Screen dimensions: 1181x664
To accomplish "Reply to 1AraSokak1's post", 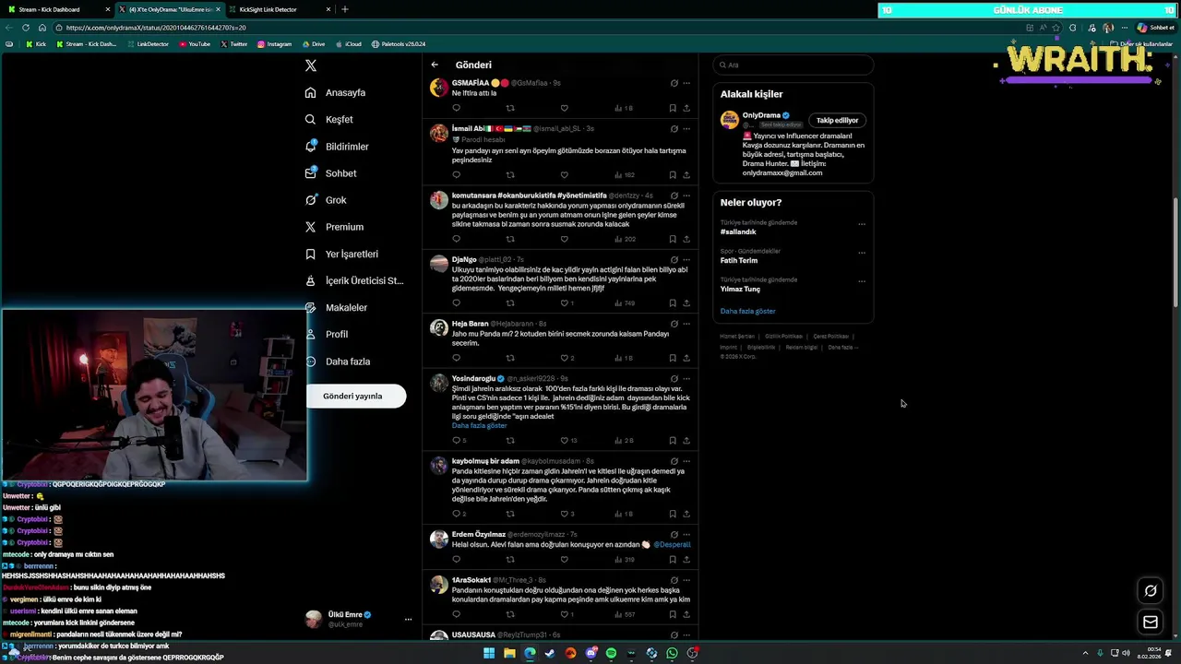I will (x=456, y=614).
